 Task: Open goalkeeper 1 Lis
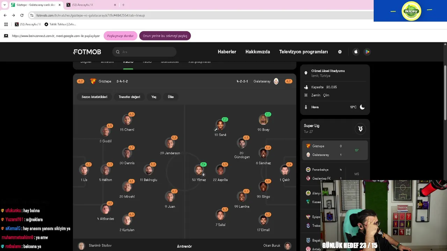pyautogui.click(x=84, y=172)
